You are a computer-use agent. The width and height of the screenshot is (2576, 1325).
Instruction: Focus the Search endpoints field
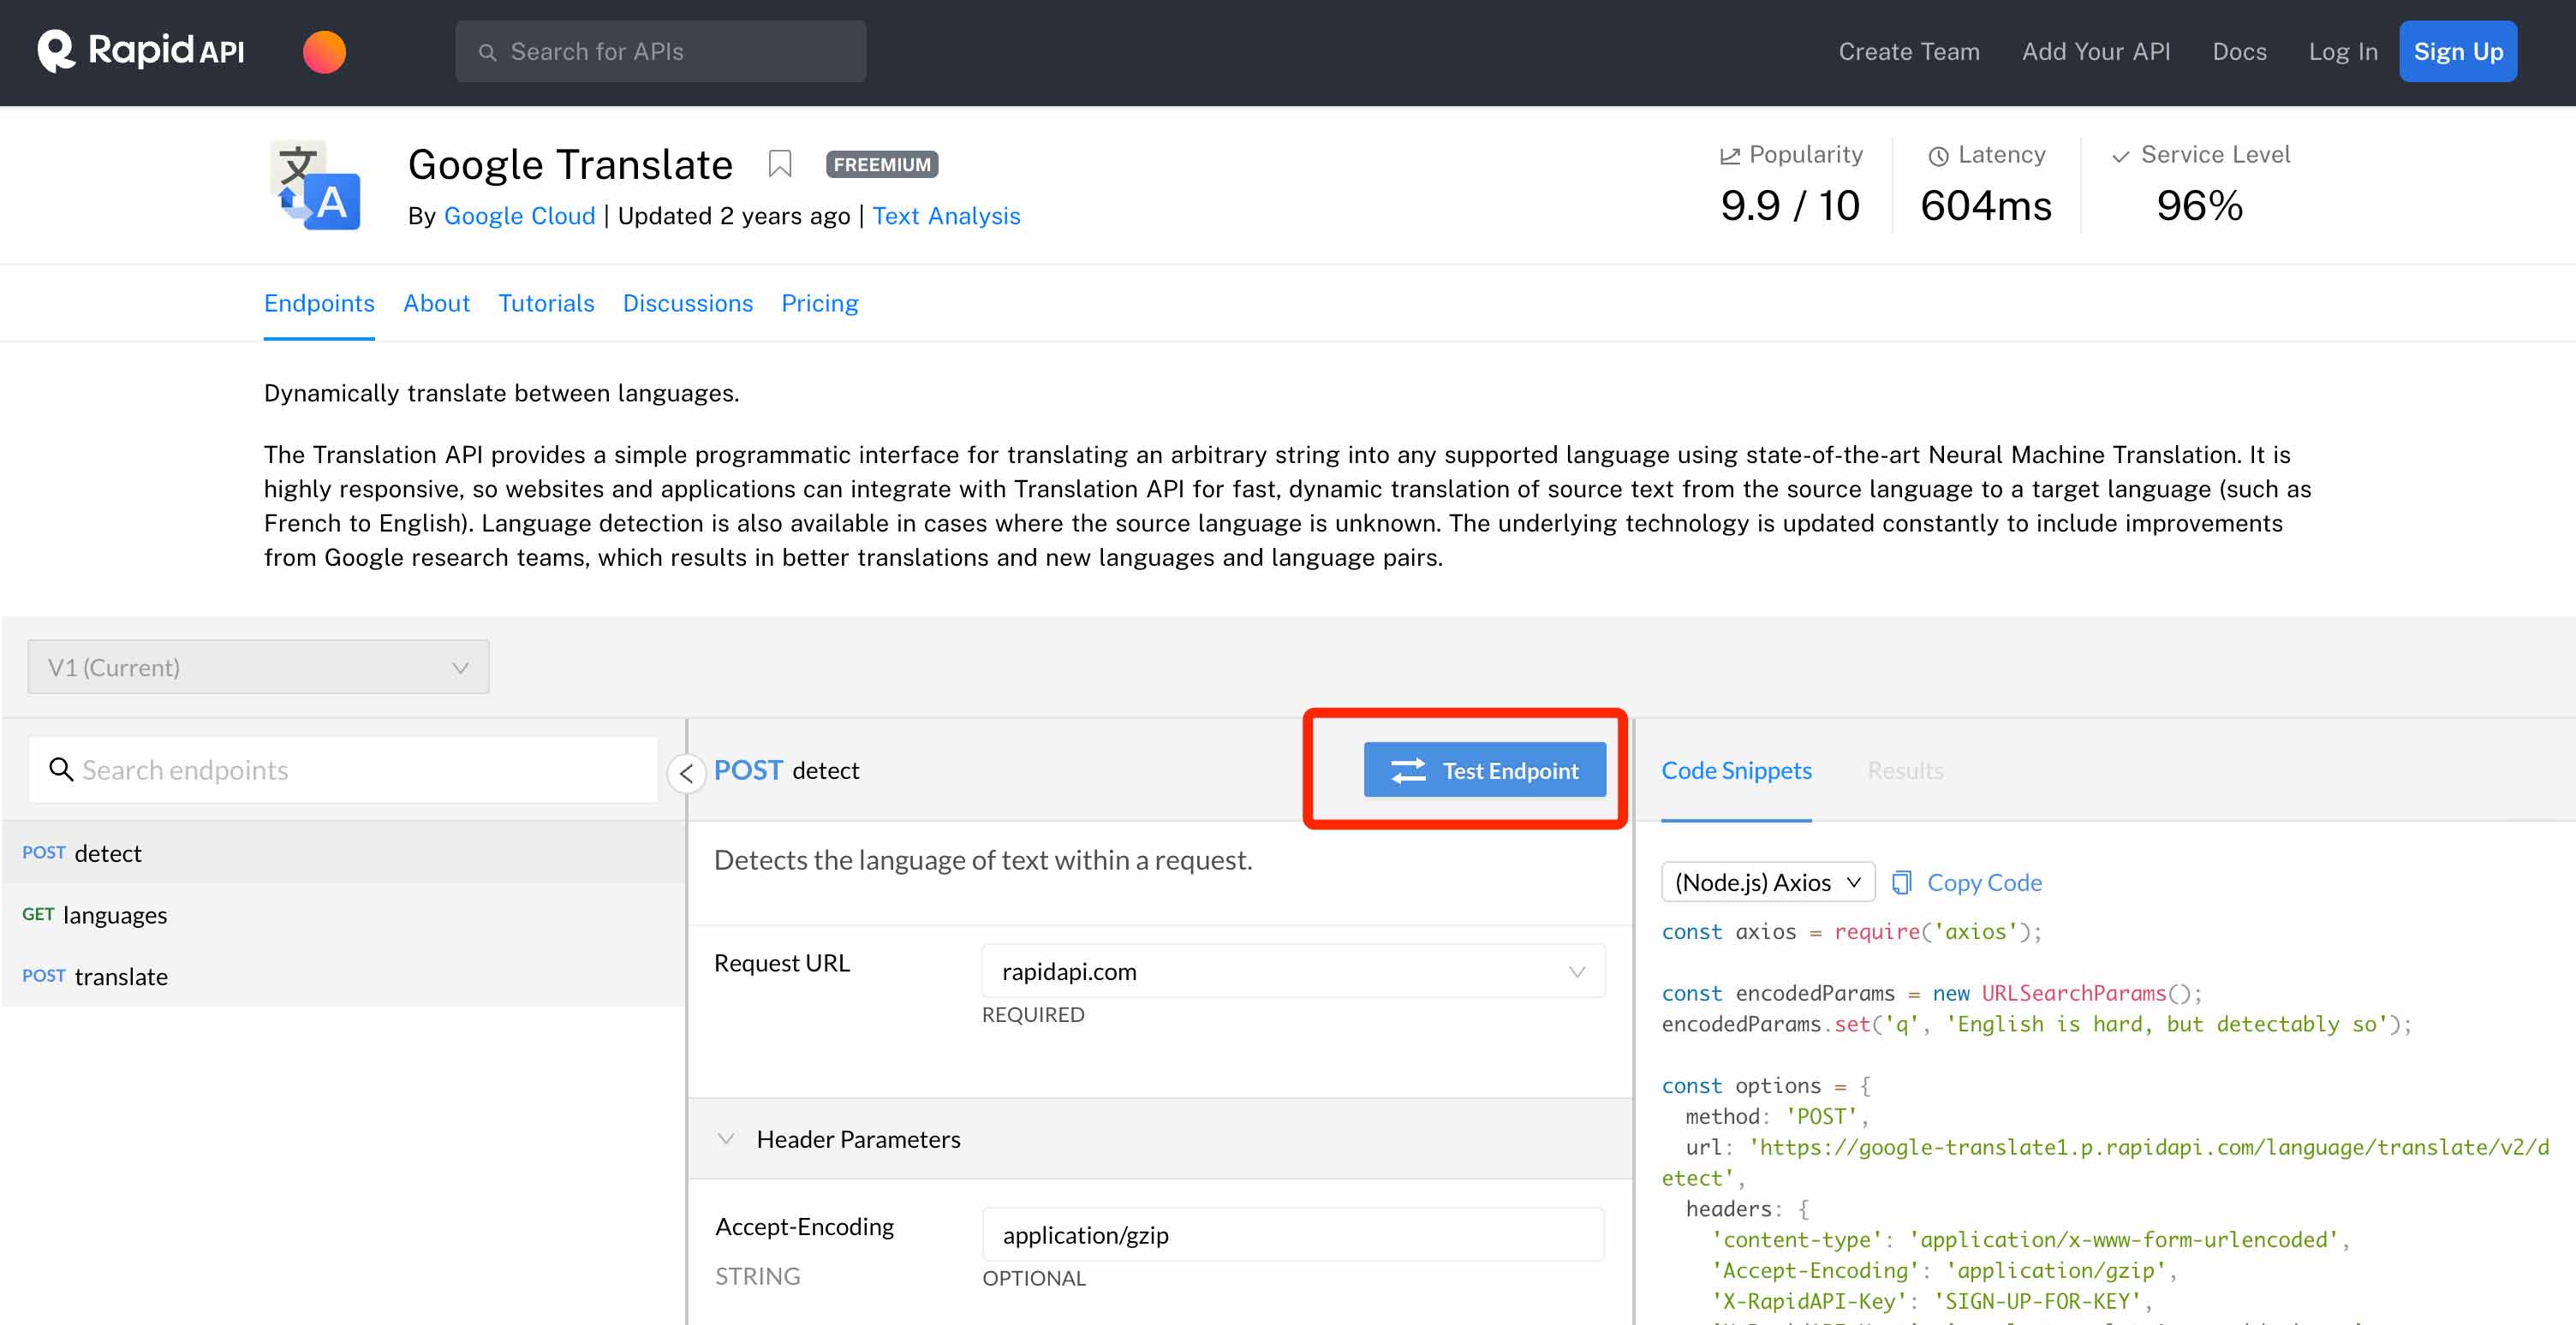(x=343, y=769)
